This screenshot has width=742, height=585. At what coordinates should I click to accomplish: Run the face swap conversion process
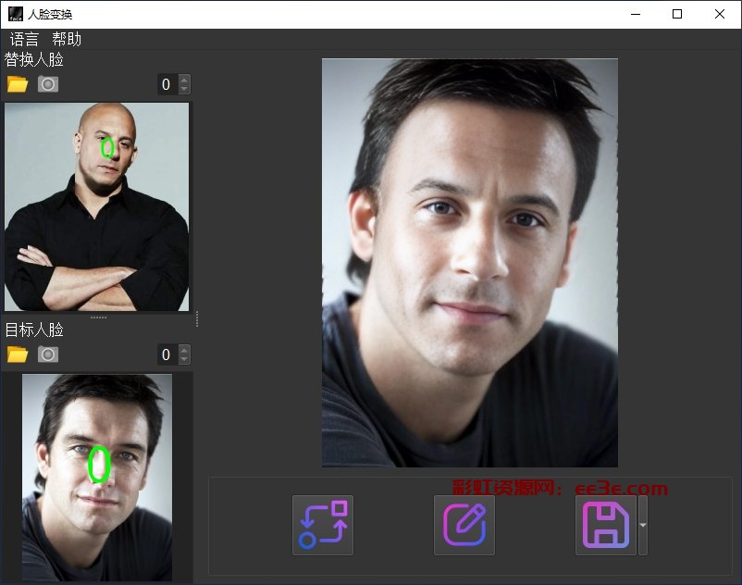coord(322,524)
